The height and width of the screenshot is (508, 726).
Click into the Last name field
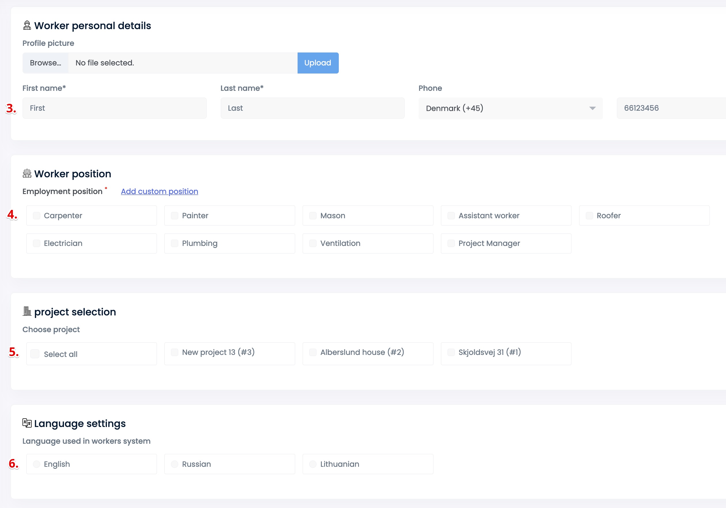coord(312,108)
